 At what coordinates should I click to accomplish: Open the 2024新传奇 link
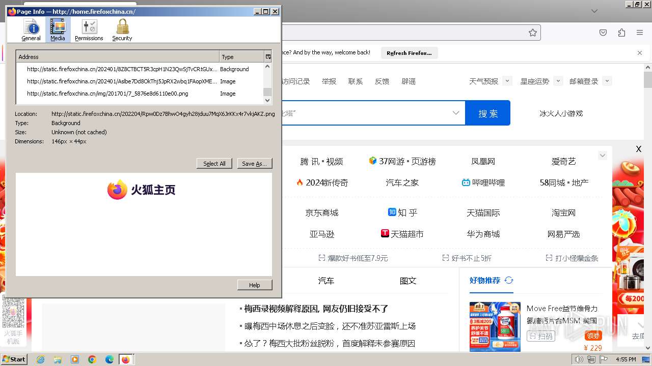(x=322, y=182)
